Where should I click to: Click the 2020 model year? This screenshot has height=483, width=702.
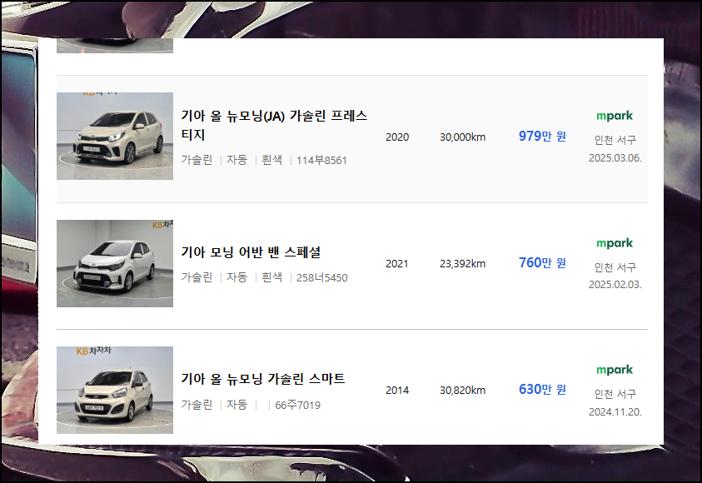click(x=397, y=137)
